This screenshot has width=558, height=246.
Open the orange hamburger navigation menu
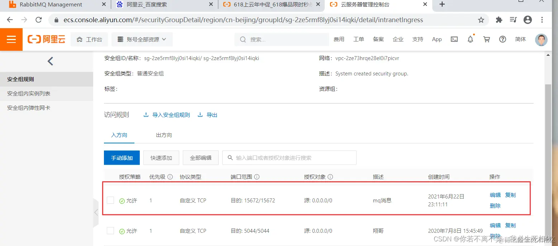[11, 39]
